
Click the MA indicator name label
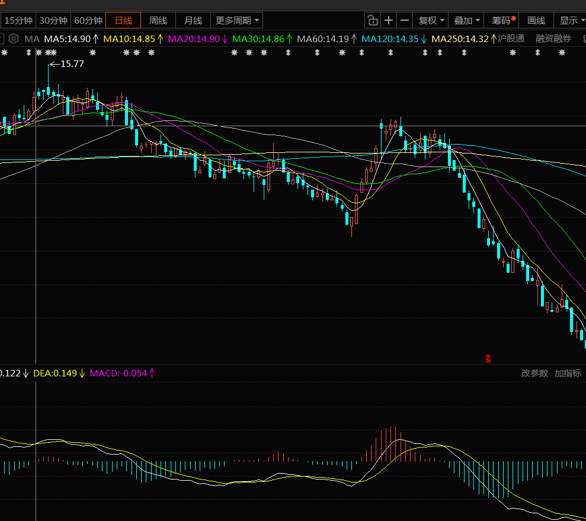32,39
